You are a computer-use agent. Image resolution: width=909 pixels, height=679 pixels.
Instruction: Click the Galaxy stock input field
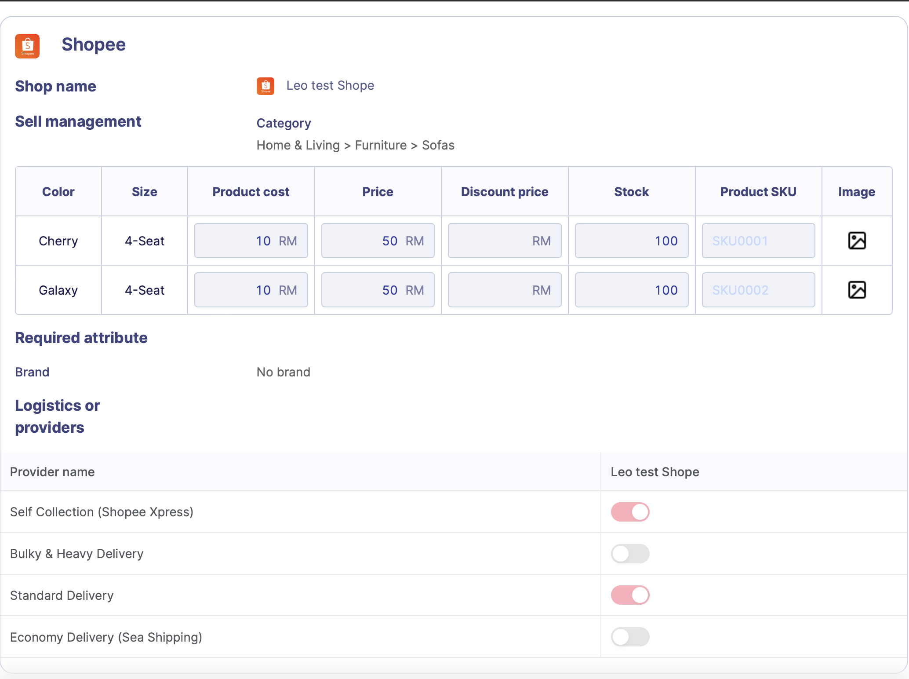point(631,290)
